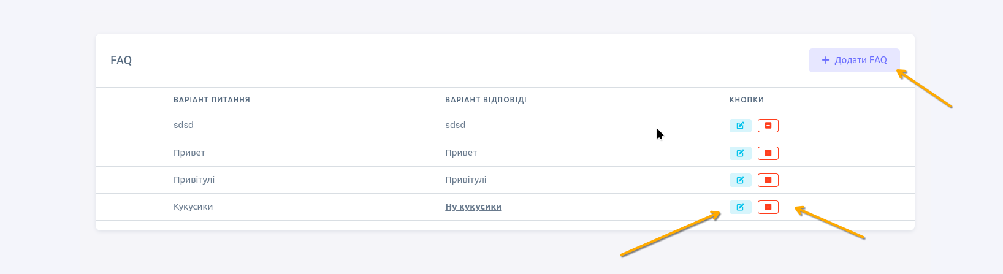This screenshot has height=274, width=1003.
Task: Click the edit icon for the sdsd row
Action: (x=740, y=126)
